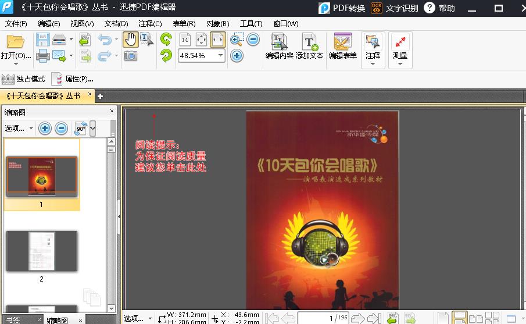
Task: Toggle fit width view mode
Action: coord(218,40)
